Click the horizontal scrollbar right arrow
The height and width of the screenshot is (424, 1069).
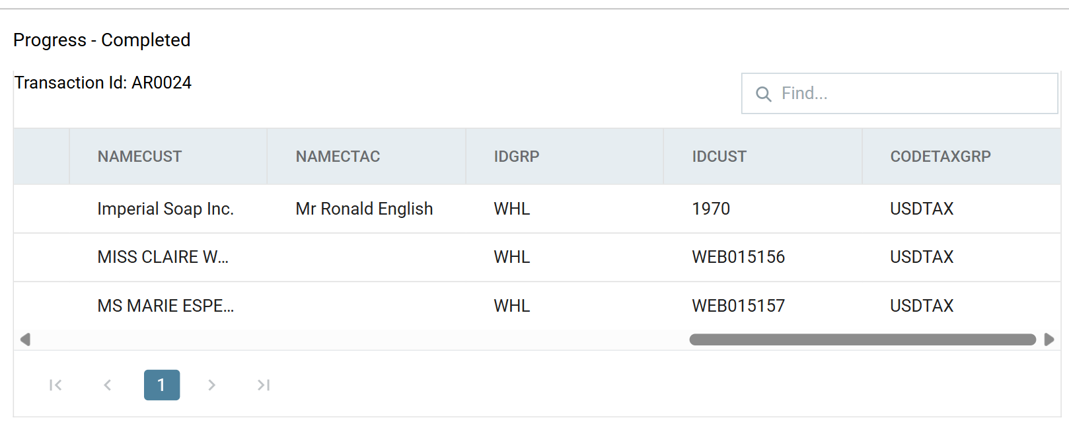(1049, 339)
